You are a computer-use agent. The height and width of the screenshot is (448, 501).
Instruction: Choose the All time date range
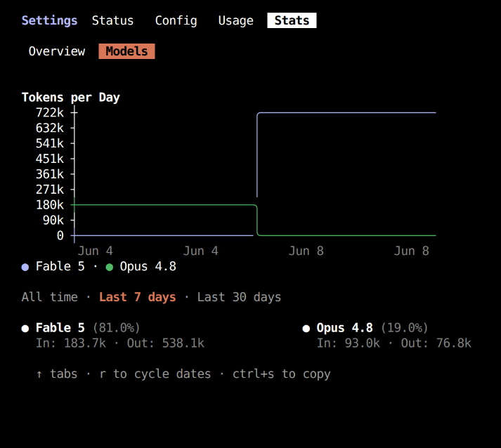(49, 297)
